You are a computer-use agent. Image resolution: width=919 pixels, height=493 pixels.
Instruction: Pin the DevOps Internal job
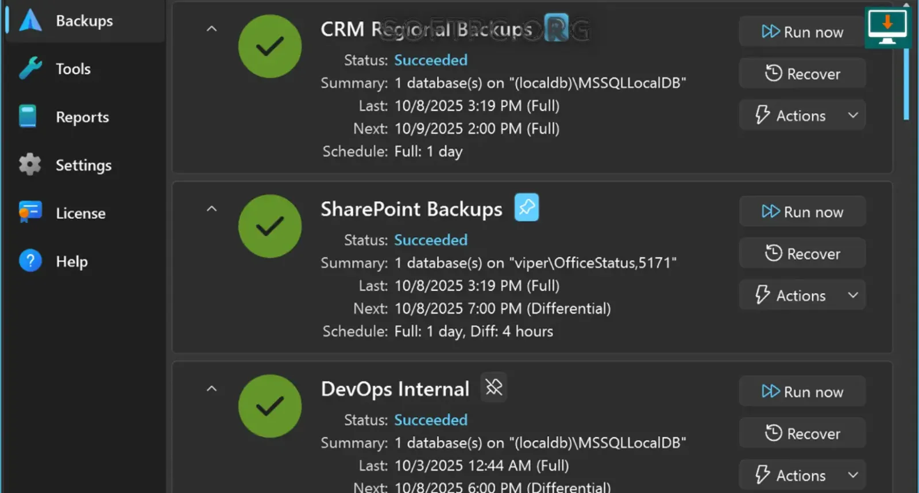click(x=493, y=387)
